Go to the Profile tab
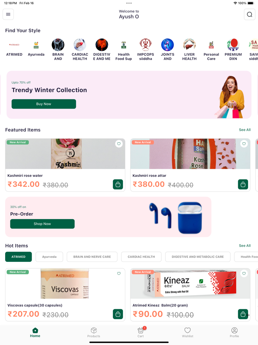The width and height of the screenshot is (258, 345). coord(234,332)
